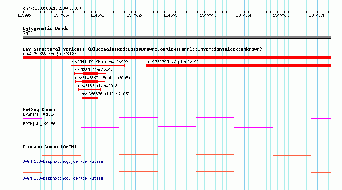Select the RefSeq Genes track title
This screenshot has width=342, height=190.
(x=39, y=110)
